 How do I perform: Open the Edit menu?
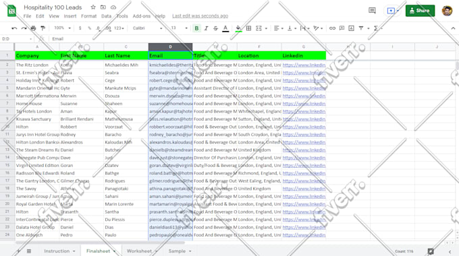click(x=40, y=16)
